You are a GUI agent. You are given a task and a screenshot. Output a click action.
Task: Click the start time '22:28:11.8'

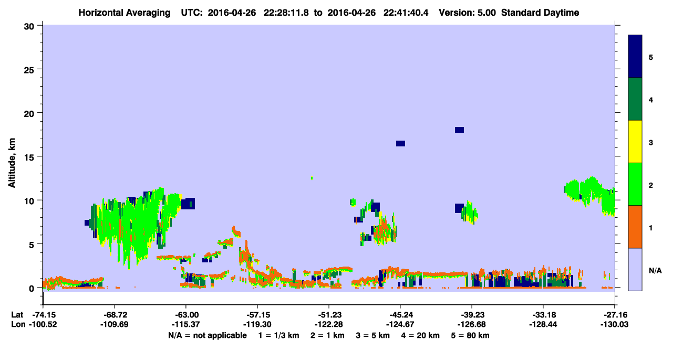coord(287,13)
